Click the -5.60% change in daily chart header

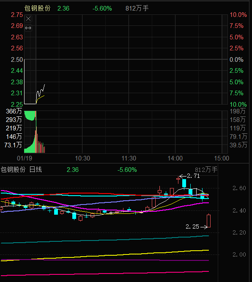point(127,170)
